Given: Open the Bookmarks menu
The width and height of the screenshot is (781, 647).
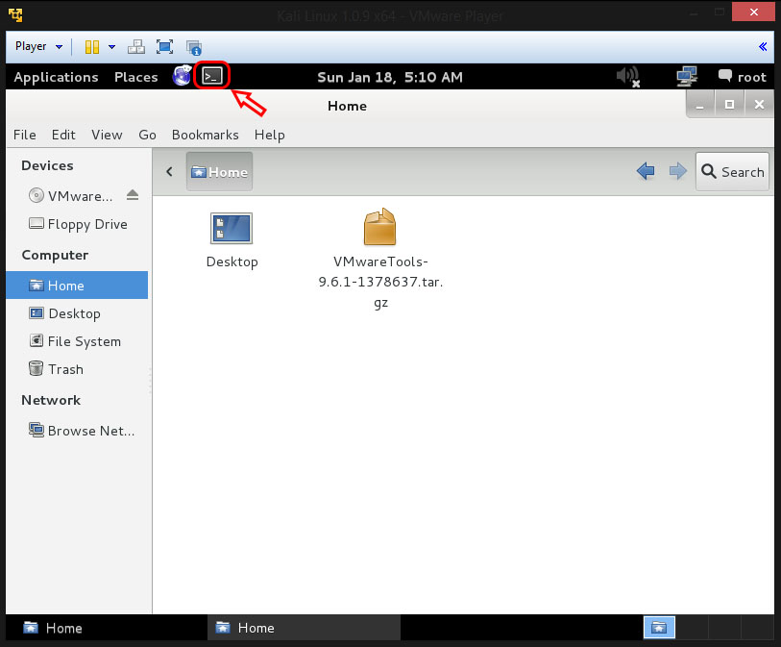Looking at the screenshot, I should (206, 136).
